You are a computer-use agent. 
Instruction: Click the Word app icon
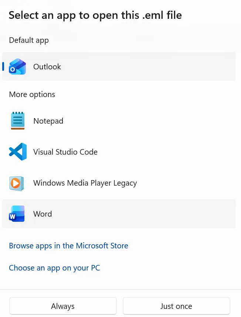click(17, 214)
